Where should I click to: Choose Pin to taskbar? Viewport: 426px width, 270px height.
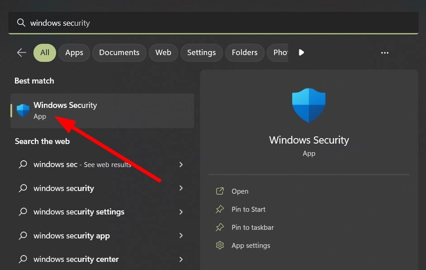point(253,228)
